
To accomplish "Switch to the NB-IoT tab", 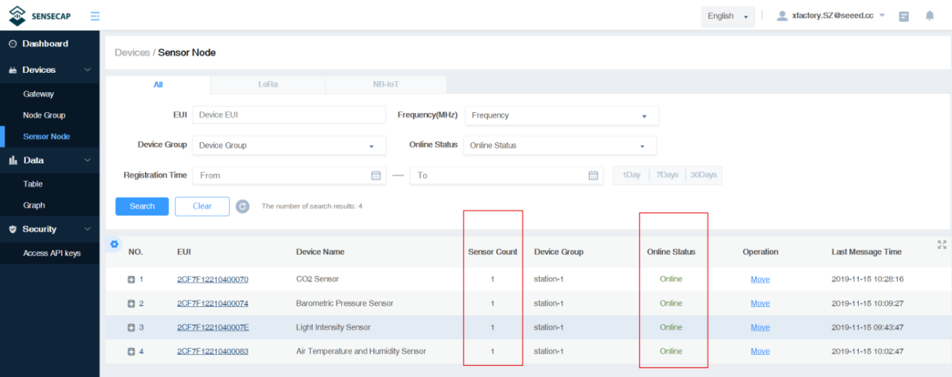I will (x=386, y=85).
